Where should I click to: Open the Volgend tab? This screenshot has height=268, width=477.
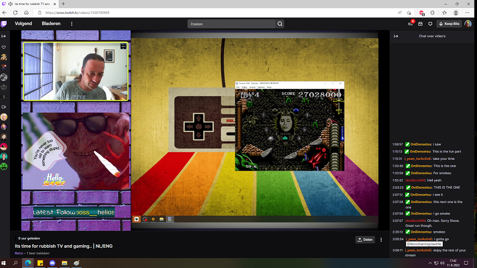23,24
